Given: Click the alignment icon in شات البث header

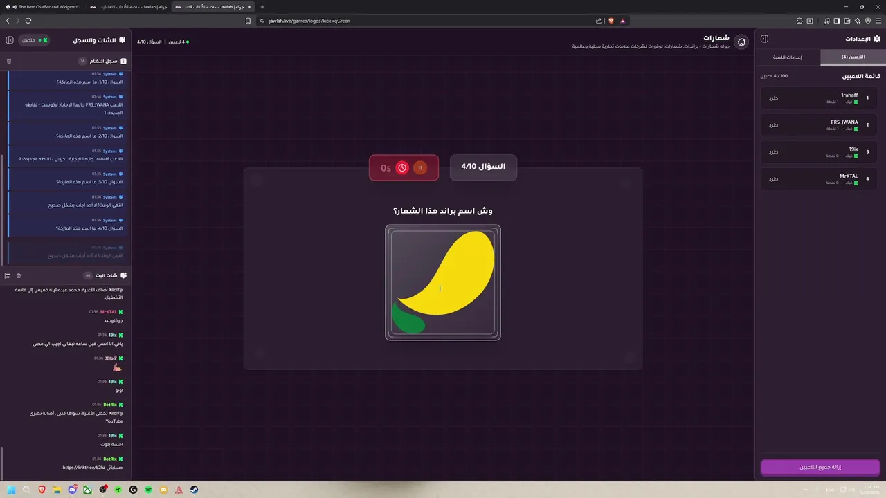Looking at the screenshot, I should [x=8, y=275].
